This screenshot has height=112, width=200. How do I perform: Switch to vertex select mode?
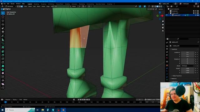pos(18,6)
